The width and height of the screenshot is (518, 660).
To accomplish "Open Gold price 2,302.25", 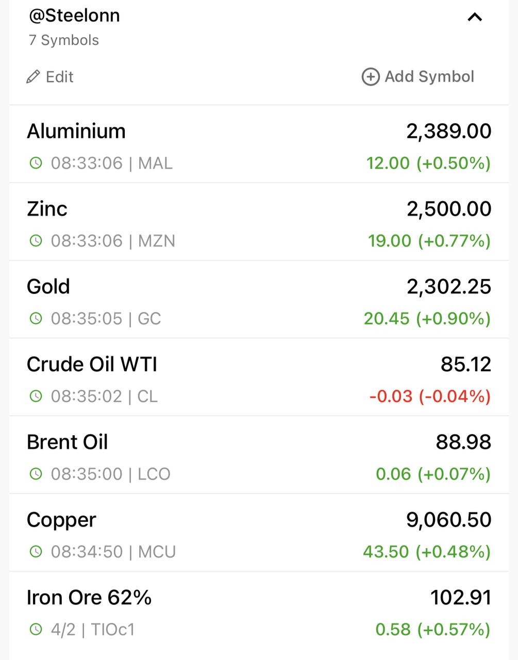I will click(x=449, y=287).
